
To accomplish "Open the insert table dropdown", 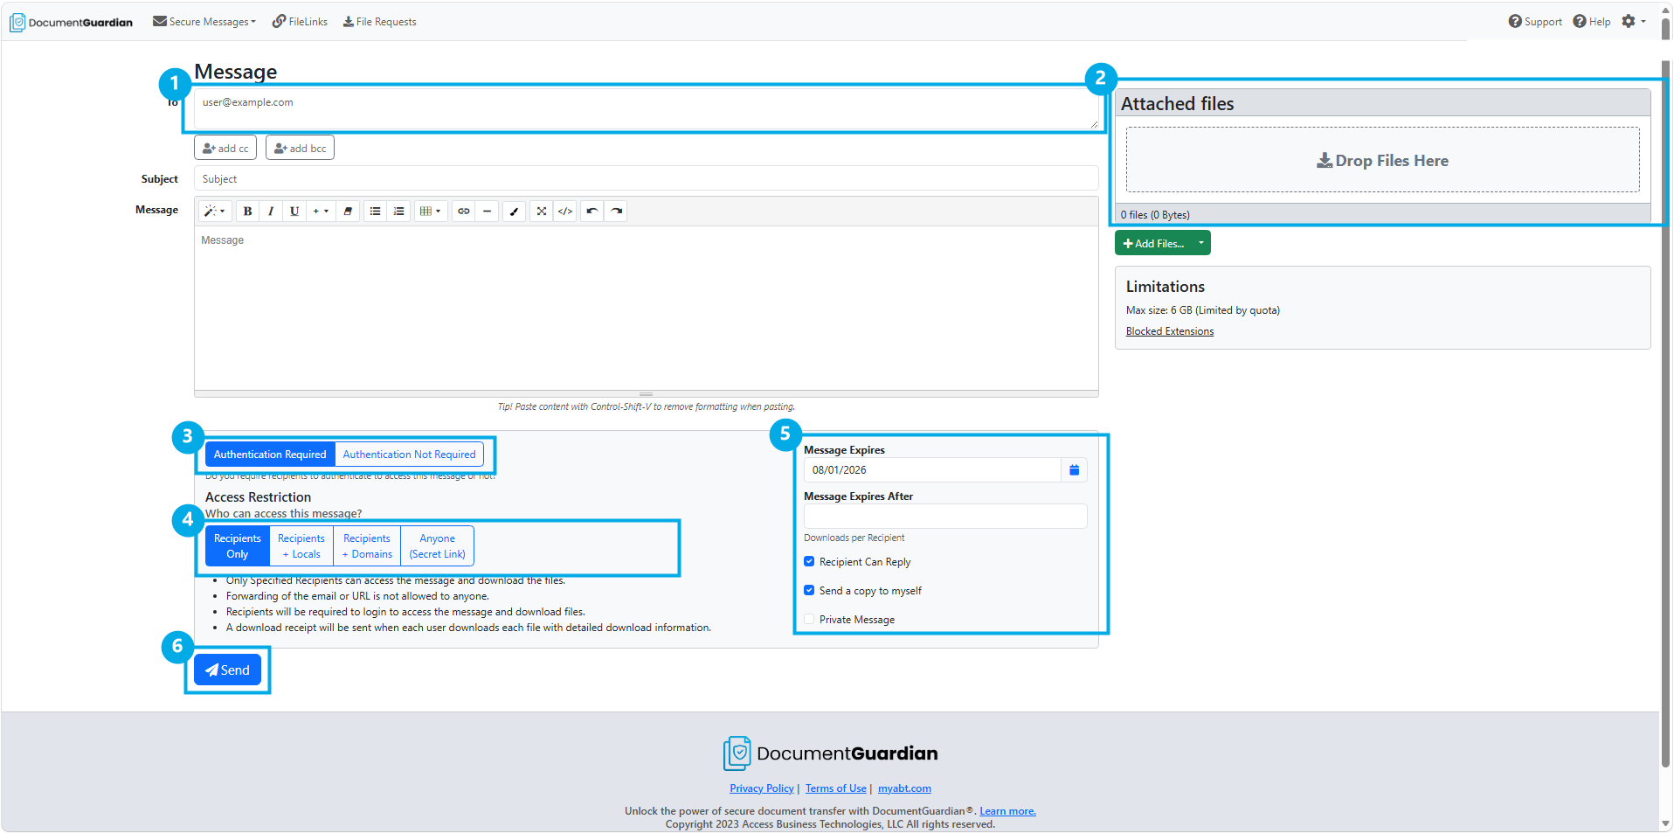I will click(x=430, y=211).
